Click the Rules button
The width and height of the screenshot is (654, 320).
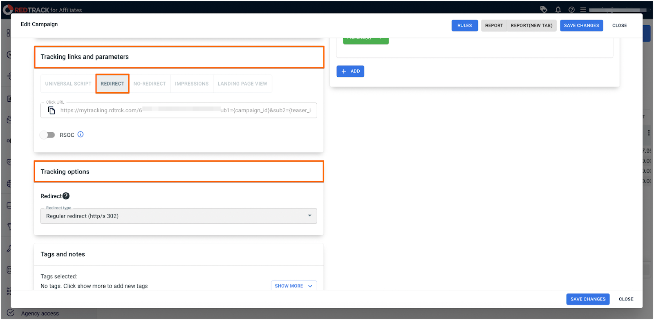click(464, 25)
